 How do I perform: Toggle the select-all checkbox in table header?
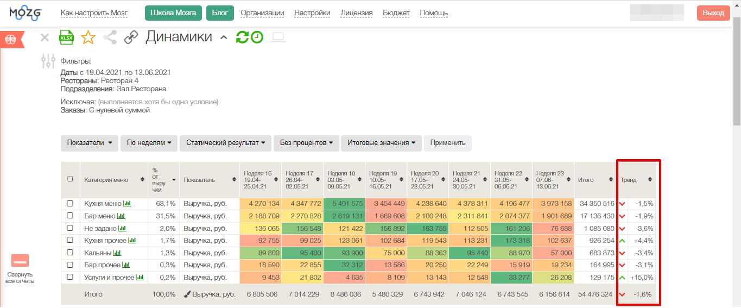(x=69, y=179)
